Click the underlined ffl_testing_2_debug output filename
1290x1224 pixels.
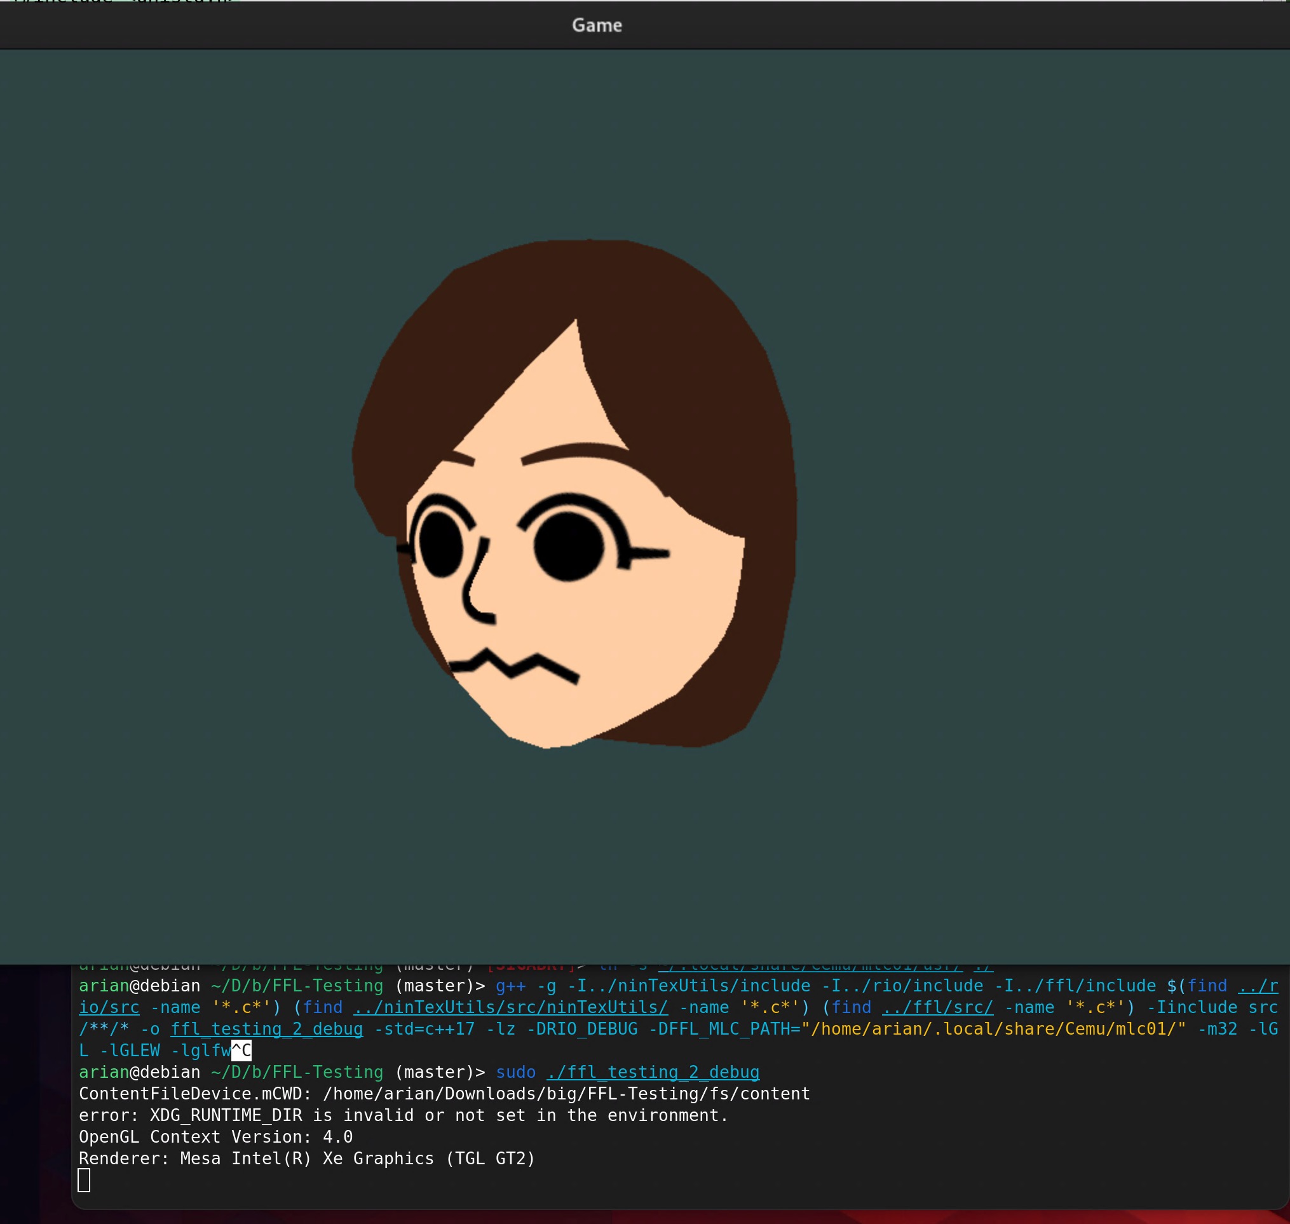pyautogui.click(x=266, y=1029)
